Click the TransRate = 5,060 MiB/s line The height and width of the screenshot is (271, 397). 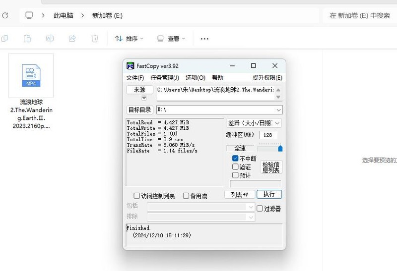pos(161,145)
